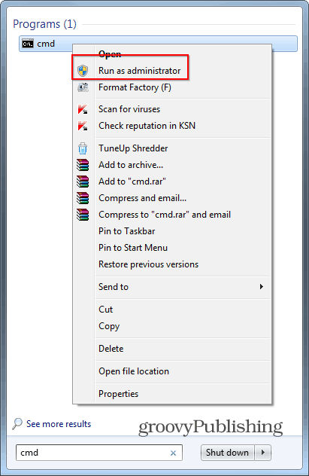309x476 pixels.
Task: Select Restore previous versions
Action: pyautogui.click(x=148, y=264)
